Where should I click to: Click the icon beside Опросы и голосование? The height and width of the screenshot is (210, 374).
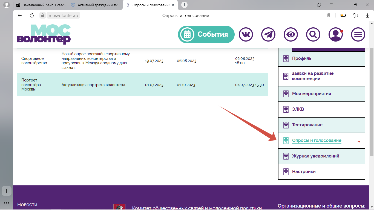click(x=286, y=141)
